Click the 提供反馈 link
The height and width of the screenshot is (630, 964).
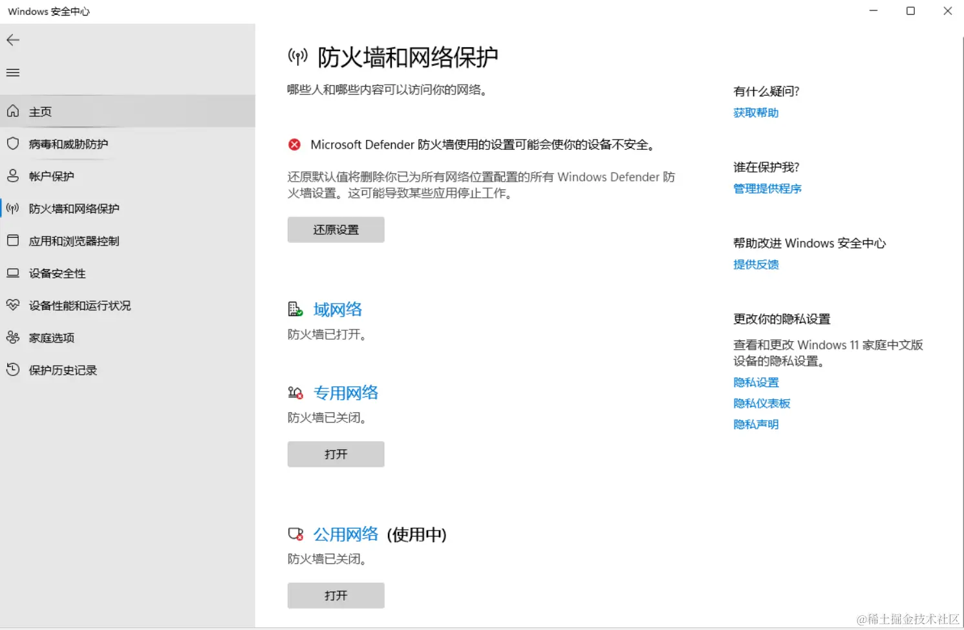click(x=756, y=264)
